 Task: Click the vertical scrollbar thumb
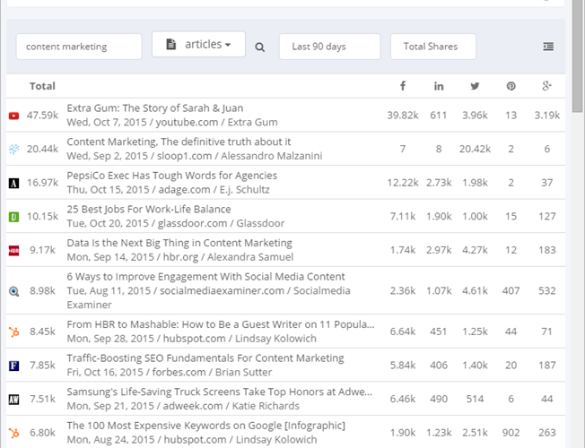(x=578, y=56)
